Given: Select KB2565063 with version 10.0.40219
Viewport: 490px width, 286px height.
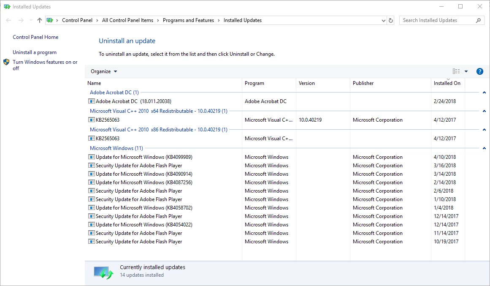Looking at the screenshot, I should pos(108,120).
